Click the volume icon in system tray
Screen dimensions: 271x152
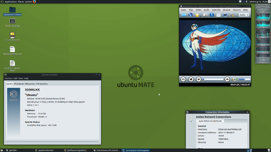click(x=247, y=2)
